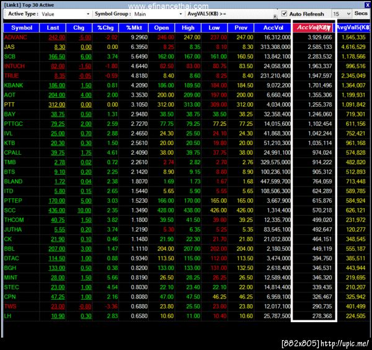Sort by the Last column header

pyautogui.click(x=53, y=28)
